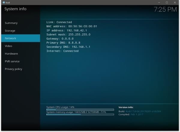Maximize the Kodi window
Screen dimensions: 180x132
point(167,2)
